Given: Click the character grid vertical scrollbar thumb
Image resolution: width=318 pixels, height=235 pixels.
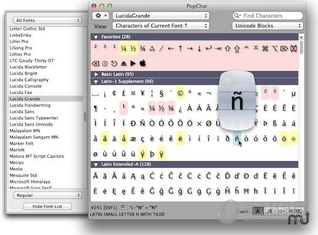Looking at the screenshot, I should click(301, 47).
